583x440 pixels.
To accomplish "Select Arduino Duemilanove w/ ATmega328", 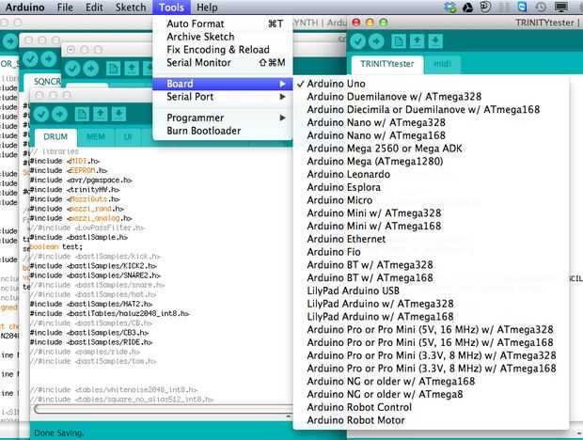I will (x=432, y=97).
